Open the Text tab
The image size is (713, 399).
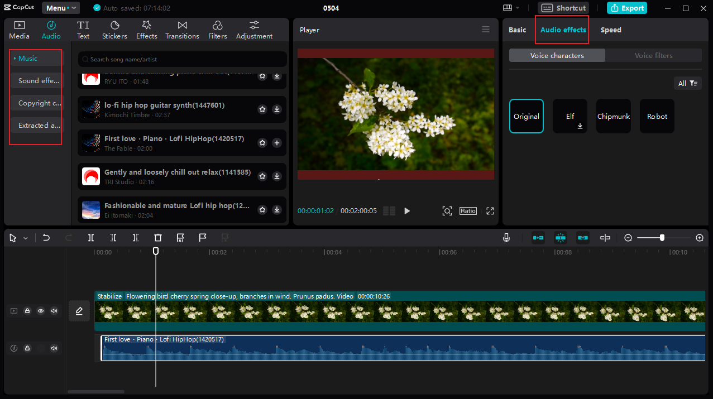pyautogui.click(x=83, y=30)
